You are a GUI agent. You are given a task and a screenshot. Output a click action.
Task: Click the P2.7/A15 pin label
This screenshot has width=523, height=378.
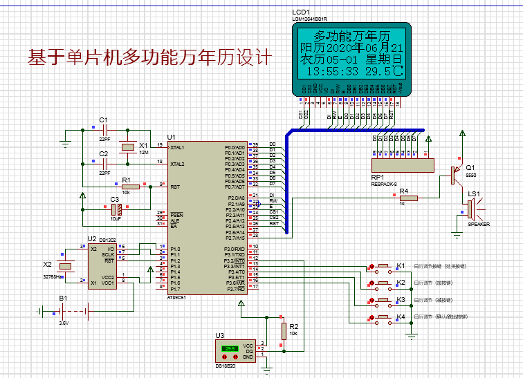[x=235, y=238]
